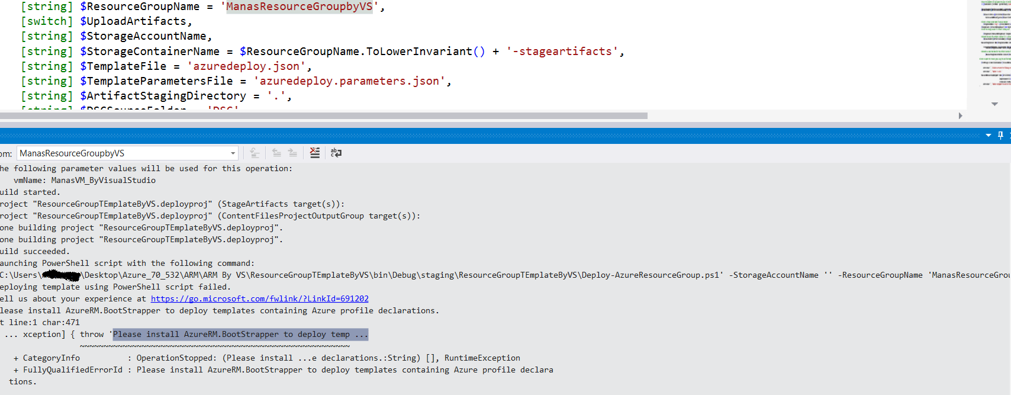1011x395 pixels.
Task: Click the $ArtifactStagingDirectory variable
Action: point(163,96)
